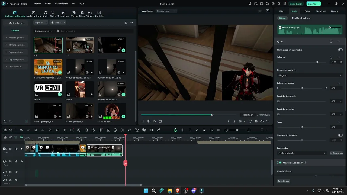
Task: Enter fullscreen preview mode
Action: coord(268,121)
